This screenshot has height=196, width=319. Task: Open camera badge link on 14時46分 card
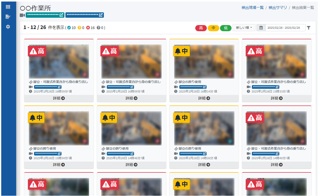click(120, 154)
